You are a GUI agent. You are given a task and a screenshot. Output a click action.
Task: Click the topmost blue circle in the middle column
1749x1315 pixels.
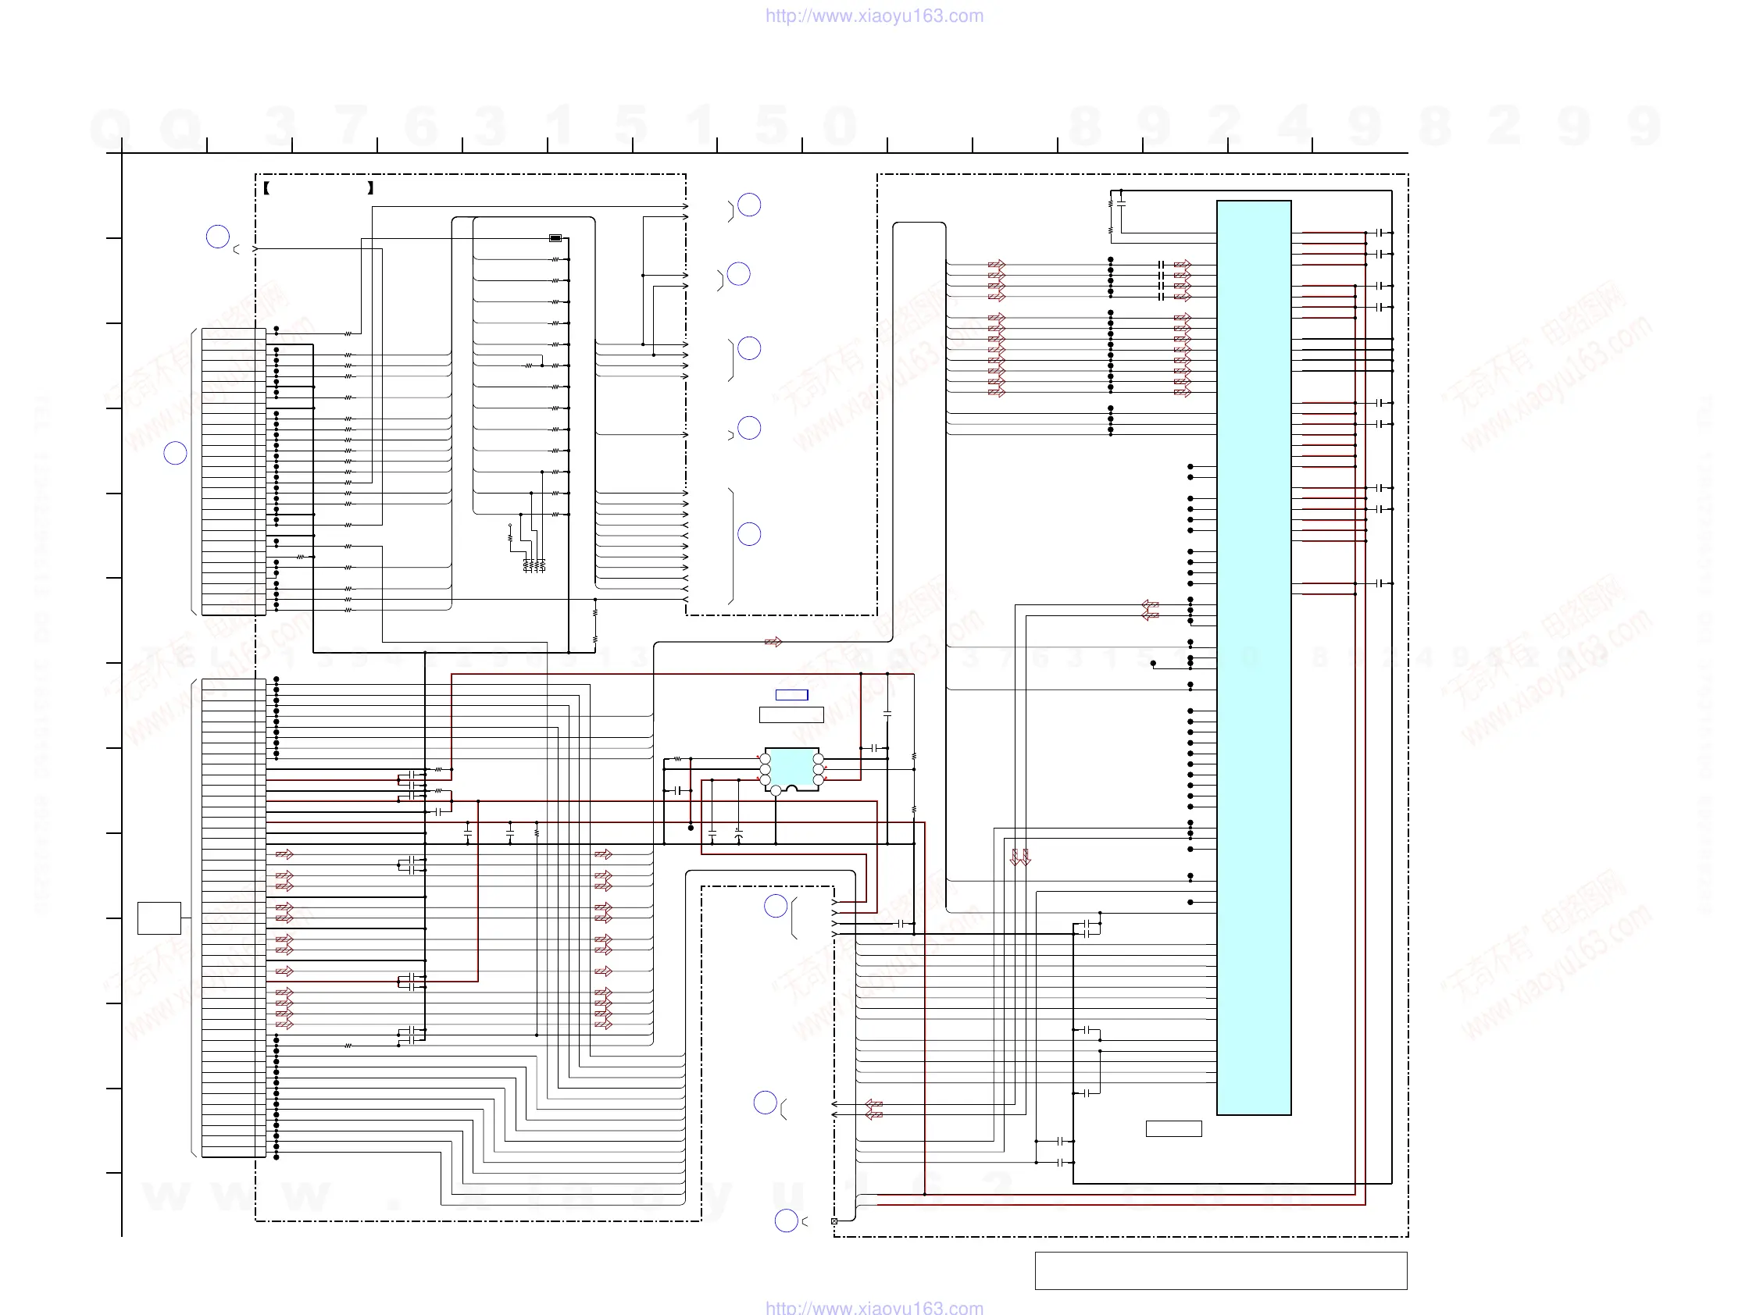(749, 205)
